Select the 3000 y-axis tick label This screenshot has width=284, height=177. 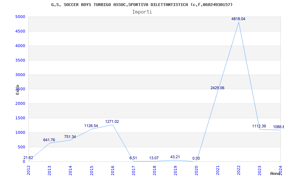[20, 75]
